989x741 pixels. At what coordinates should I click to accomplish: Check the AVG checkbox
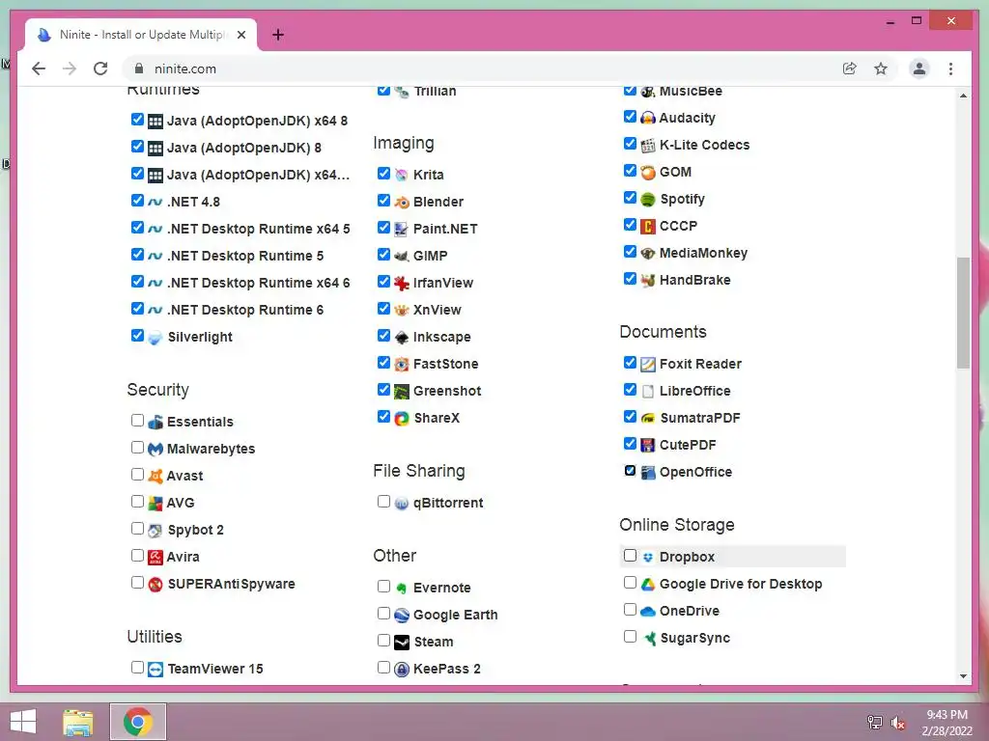pyautogui.click(x=137, y=502)
